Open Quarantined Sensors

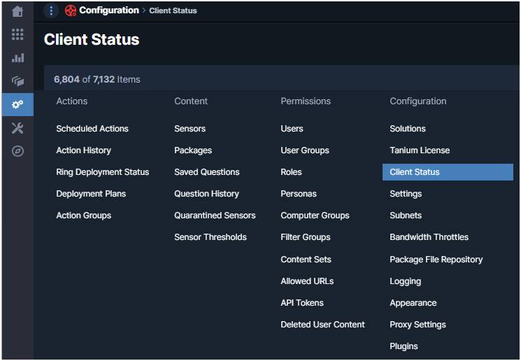[215, 215]
